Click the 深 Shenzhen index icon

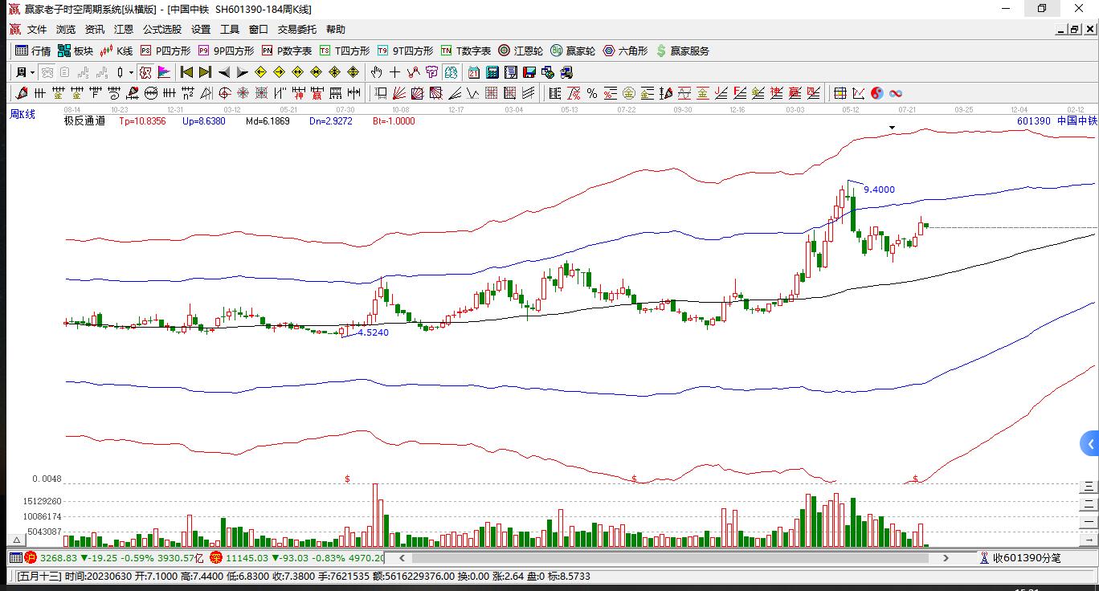216,558
